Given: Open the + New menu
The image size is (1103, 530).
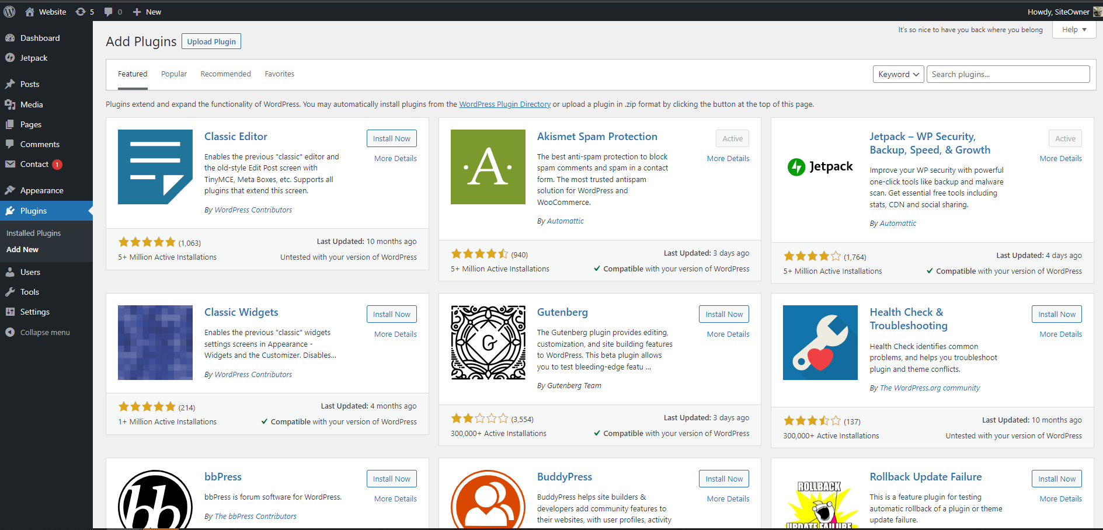Looking at the screenshot, I should pyautogui.click(x=147, y=11).
